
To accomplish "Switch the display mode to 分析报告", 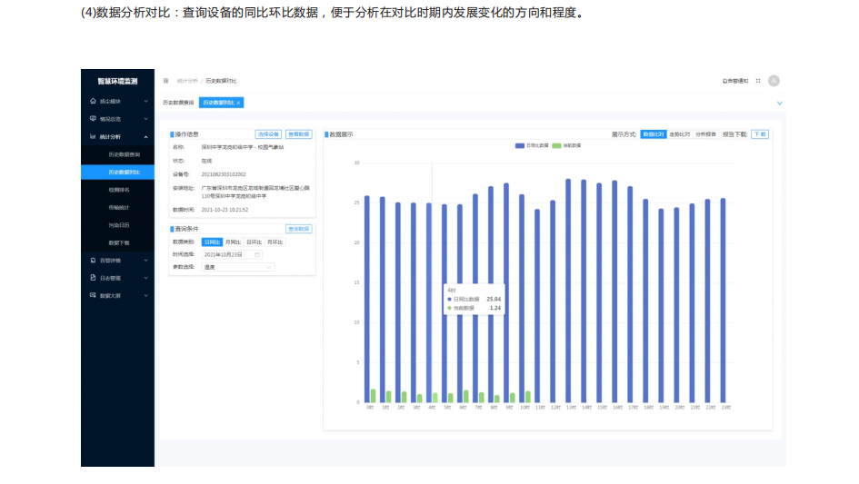I will [705, 134].
